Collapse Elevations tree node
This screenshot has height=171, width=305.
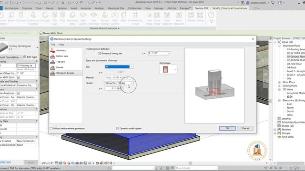279,100
